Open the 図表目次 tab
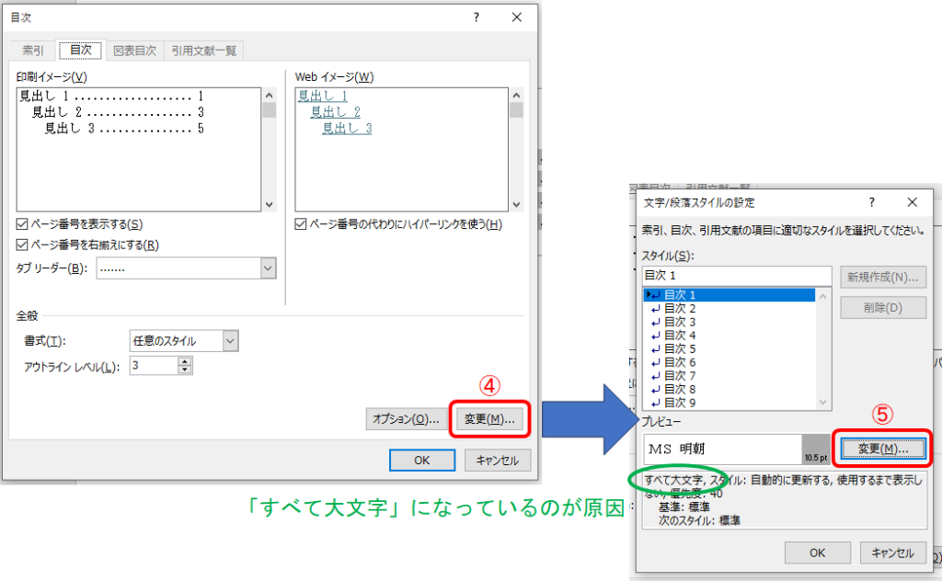Viewport: 942px width, 581px height. coord(134,51)
